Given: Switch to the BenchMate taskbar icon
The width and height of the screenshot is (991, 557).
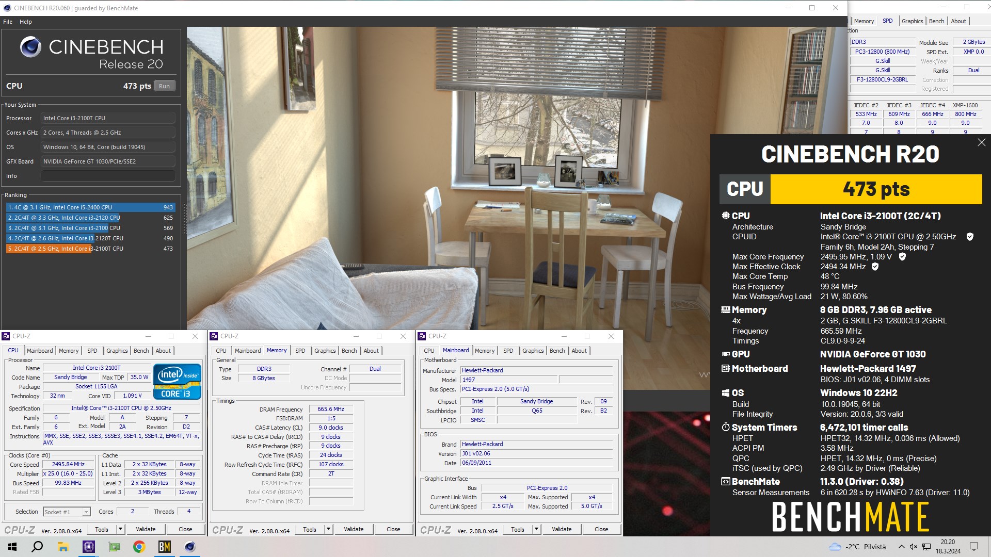Looking at the screenshot, I should coord(164,547).
